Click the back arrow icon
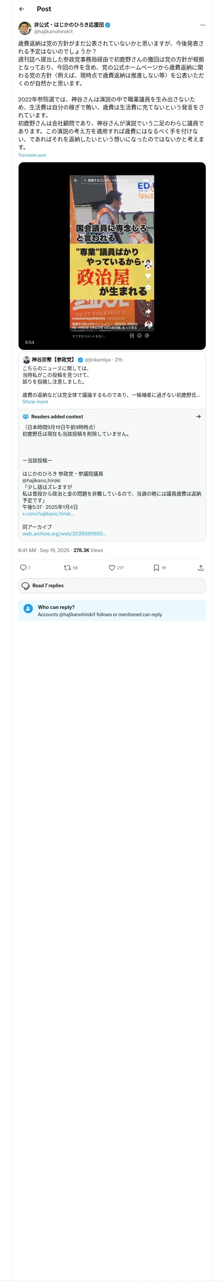This screenshot has width=224, height=1281. [21, 9]
